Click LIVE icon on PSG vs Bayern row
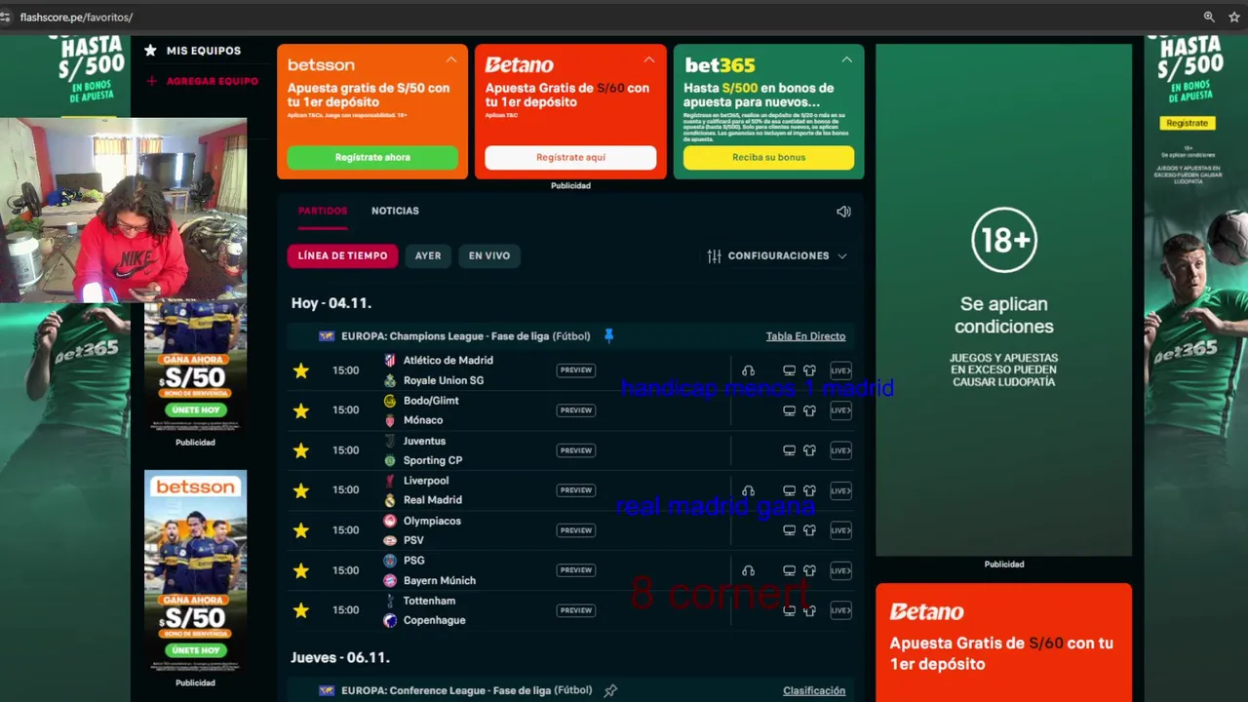The height and width of the screenshot is (702, 1248). (840, 570)
